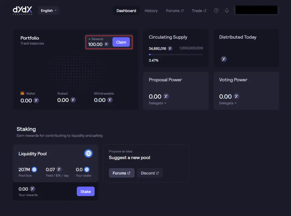Click the dYdX Foundation logo
291x216 pixels.
coord(23,11)
